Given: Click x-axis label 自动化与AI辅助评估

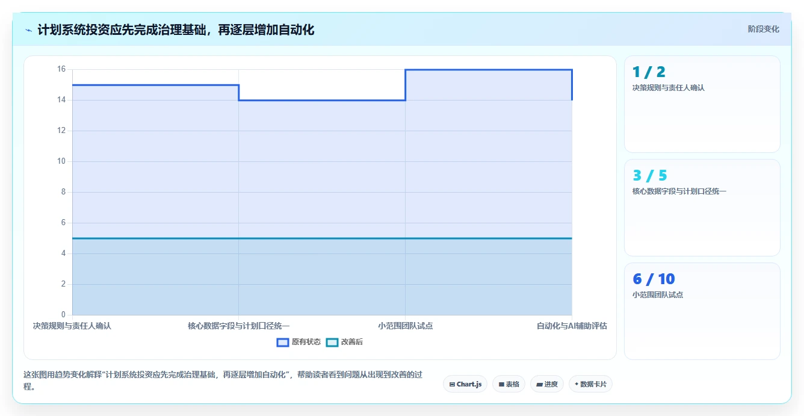Looking at the screenshot, I should click(572, 326).
